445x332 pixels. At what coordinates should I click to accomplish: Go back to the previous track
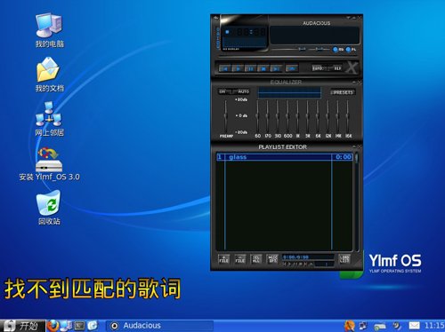click(225, 68)
